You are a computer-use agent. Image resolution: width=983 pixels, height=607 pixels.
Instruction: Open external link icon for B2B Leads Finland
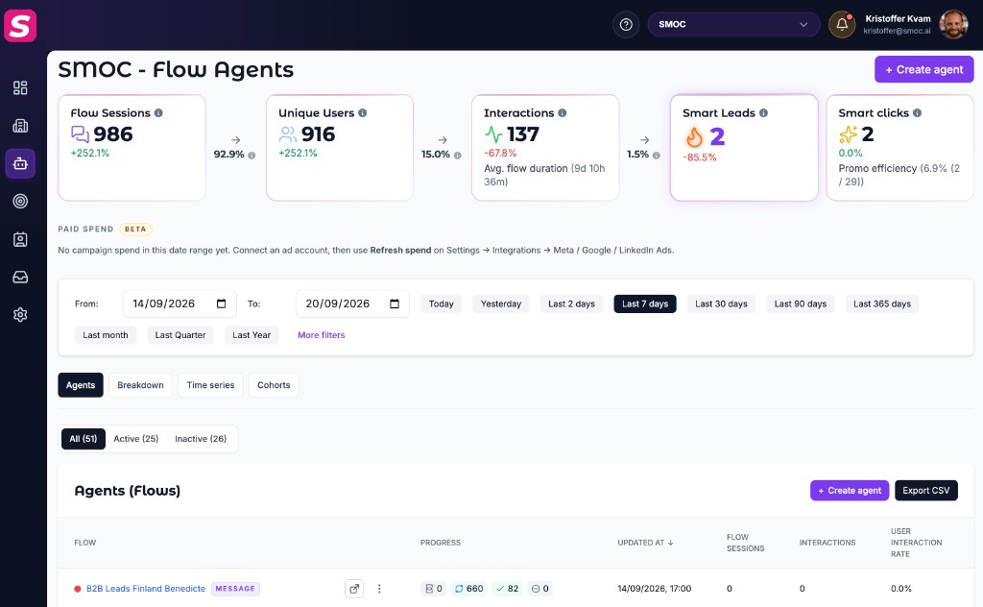[x=354, y=588]
